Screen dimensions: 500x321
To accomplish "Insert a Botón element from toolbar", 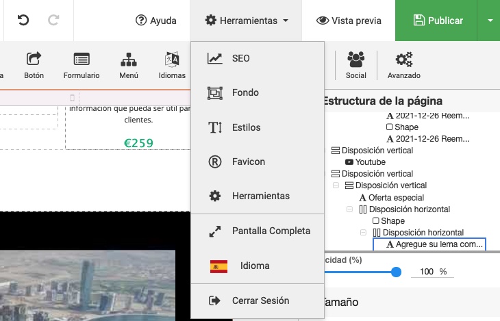I will (x=34, y=66).
